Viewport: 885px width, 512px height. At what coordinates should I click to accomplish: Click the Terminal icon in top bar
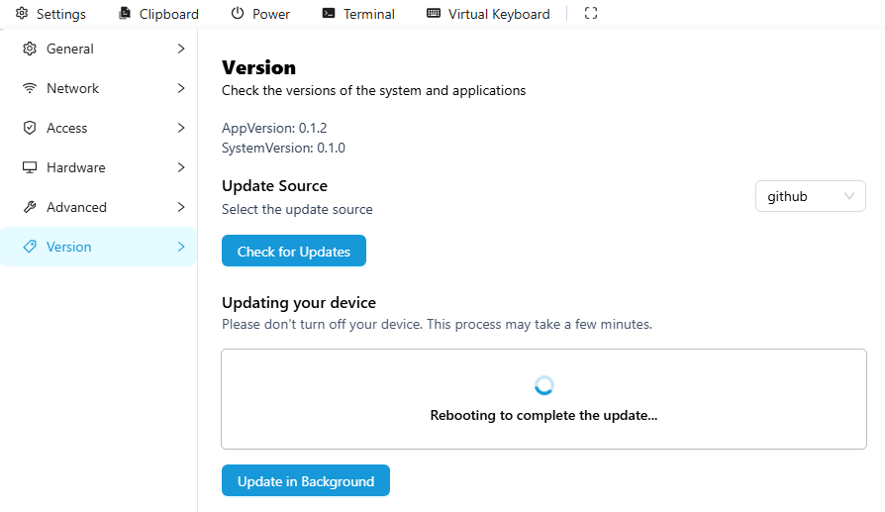[329, 14]
